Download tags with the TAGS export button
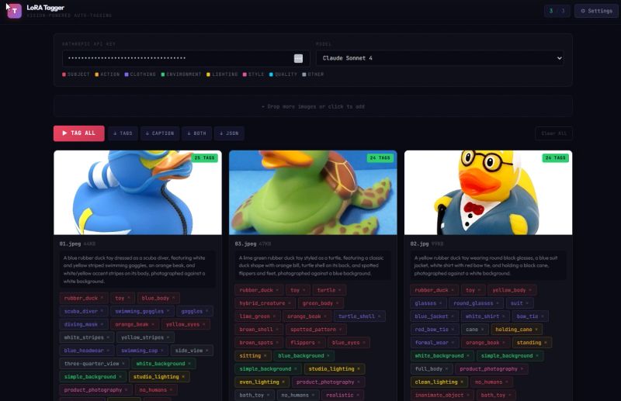The height and width of the screenshot is (401, 621). click(x=123, y=133)
